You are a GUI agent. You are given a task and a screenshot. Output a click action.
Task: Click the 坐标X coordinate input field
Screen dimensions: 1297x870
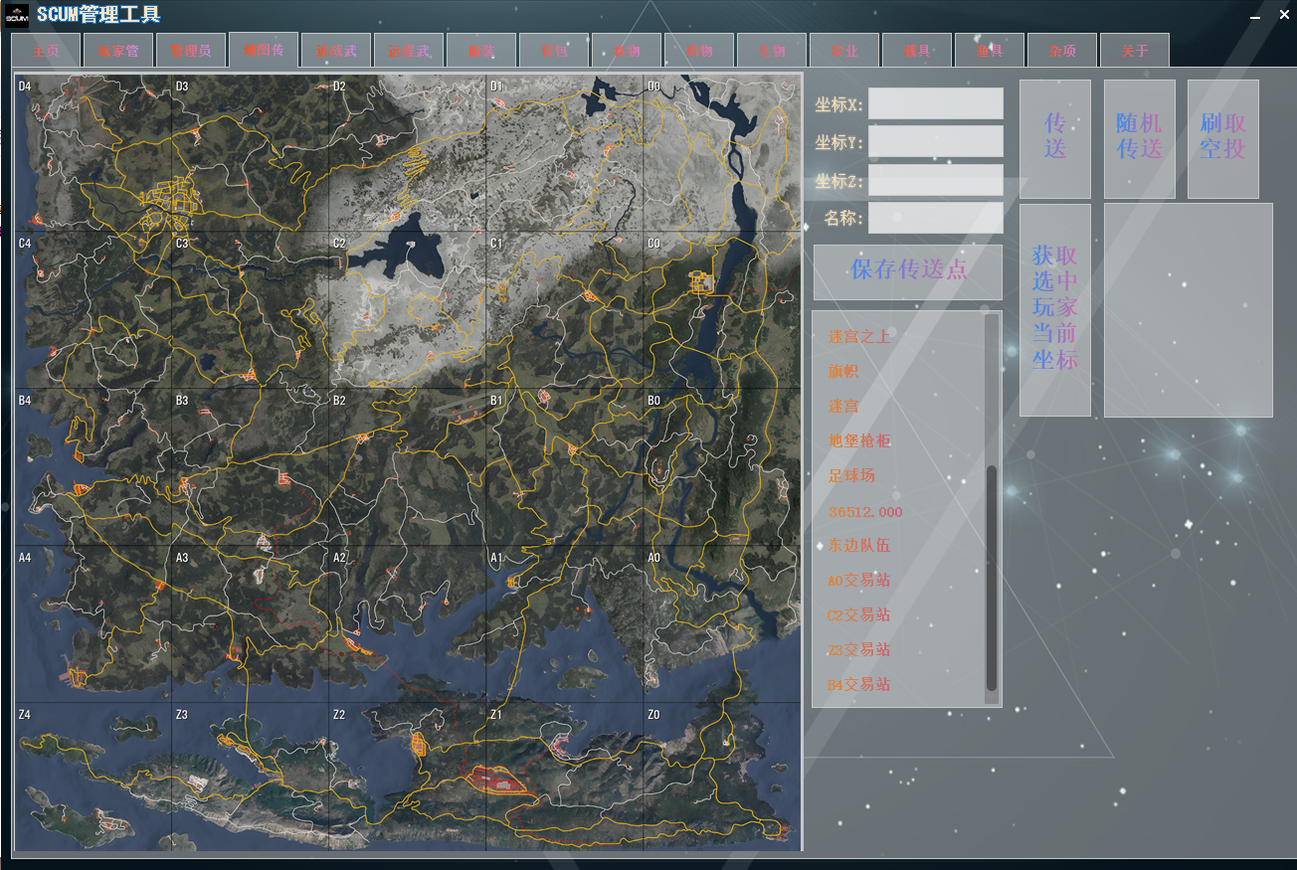(x=936, y=103)
